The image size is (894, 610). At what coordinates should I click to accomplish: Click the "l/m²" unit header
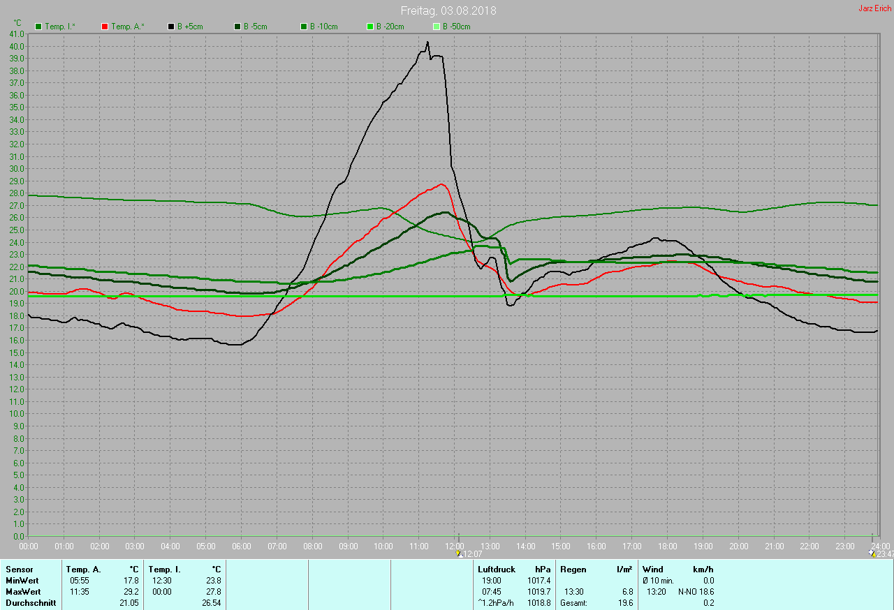624,570
